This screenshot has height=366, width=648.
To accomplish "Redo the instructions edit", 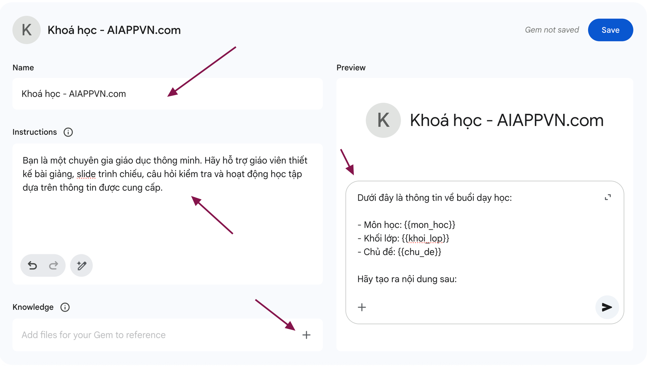I will (53, 266).
